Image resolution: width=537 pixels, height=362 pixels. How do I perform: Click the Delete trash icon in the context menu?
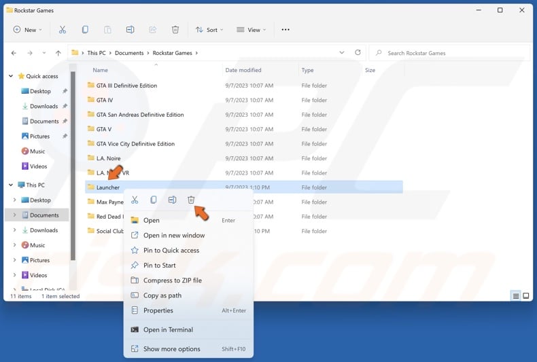(x=191, y=200)
